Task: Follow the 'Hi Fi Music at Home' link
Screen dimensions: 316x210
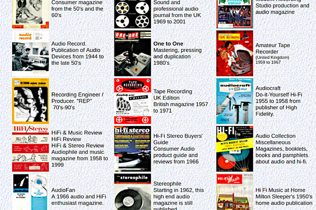Action: 280,190
